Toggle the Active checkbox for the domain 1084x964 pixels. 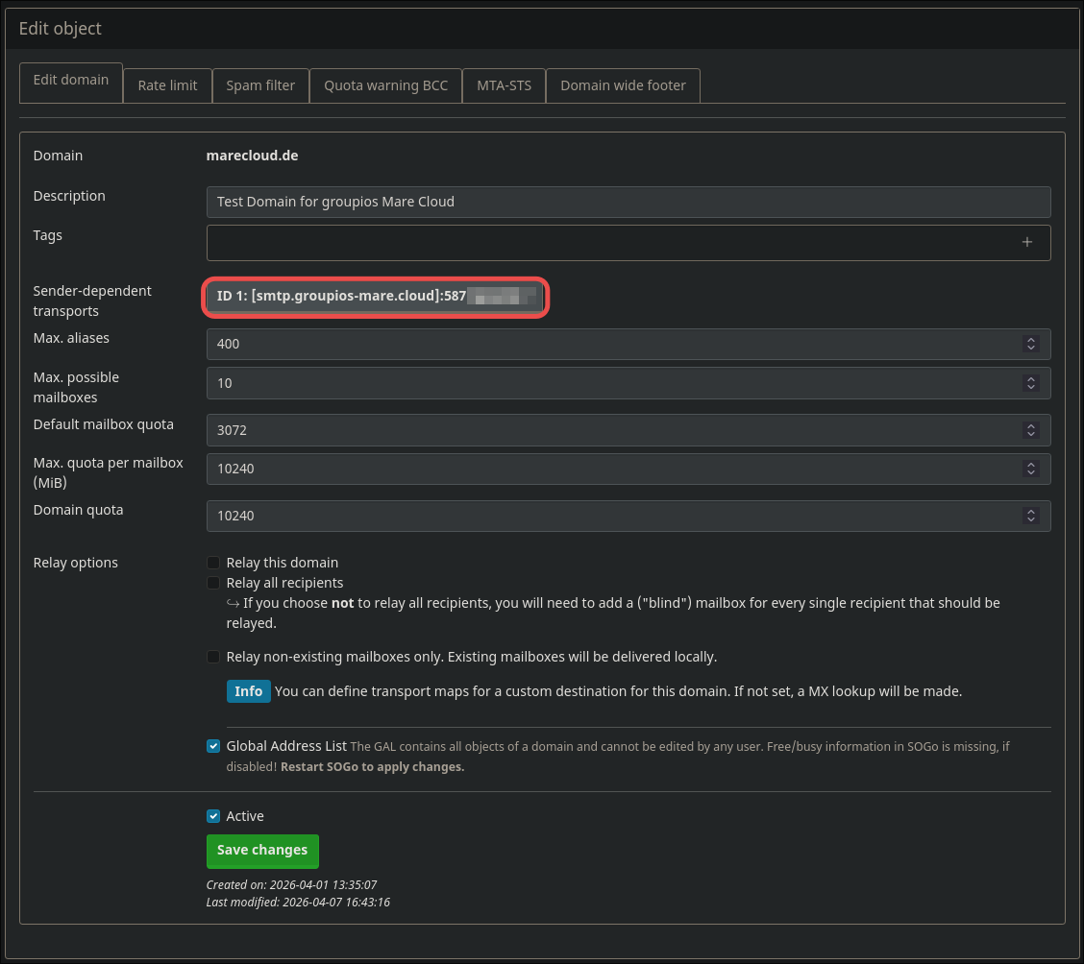(x=212, y=816)
